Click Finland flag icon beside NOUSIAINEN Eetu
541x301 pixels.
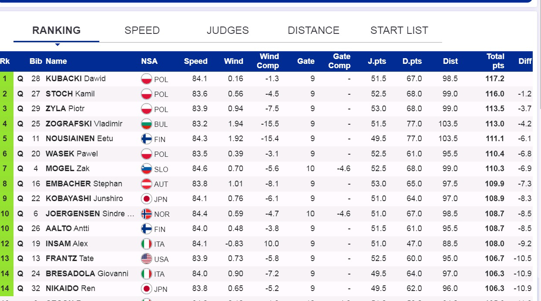click(146, 139)
